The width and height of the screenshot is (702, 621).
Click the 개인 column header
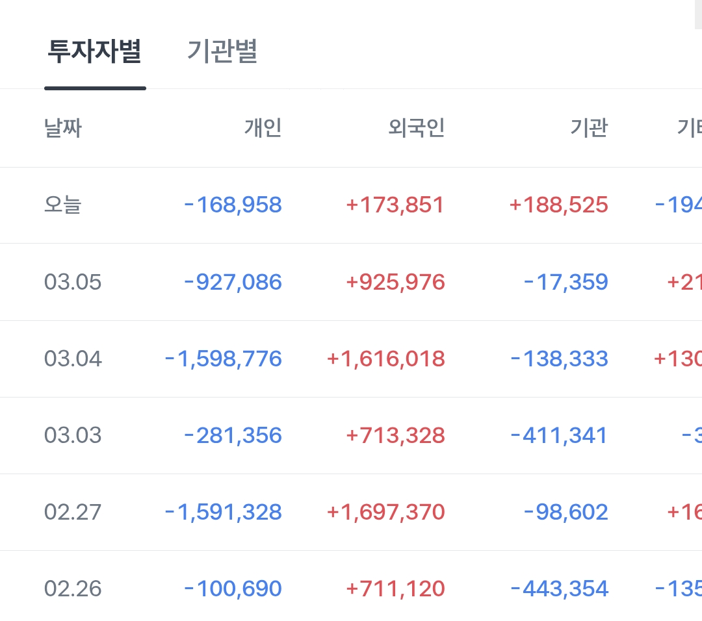[x=263, y=128]
